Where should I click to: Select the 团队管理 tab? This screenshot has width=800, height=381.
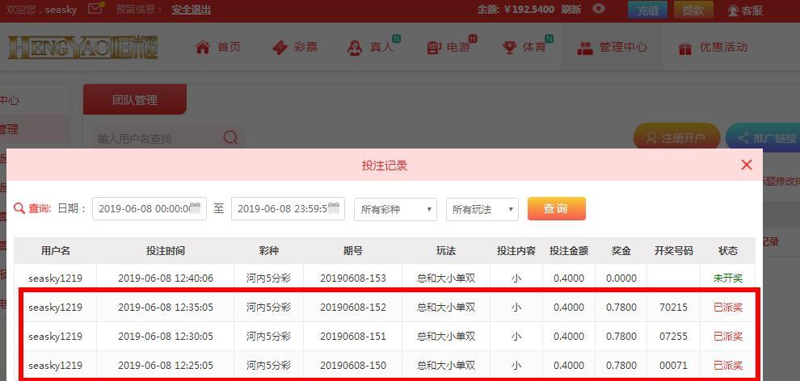click(135, 100)
